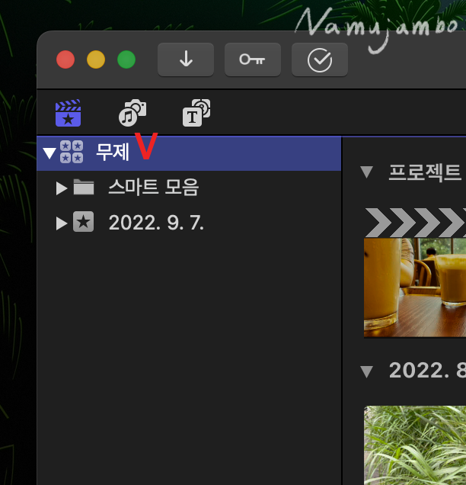Click the 2022. 9. 7. event star icon
This screenshot has height=485, width=466.
(x=84, y=222)
